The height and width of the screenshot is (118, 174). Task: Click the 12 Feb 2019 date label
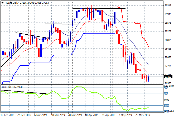click(7, 115)
